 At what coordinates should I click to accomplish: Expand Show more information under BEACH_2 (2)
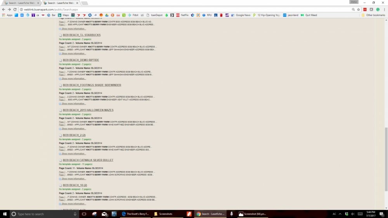73,154
